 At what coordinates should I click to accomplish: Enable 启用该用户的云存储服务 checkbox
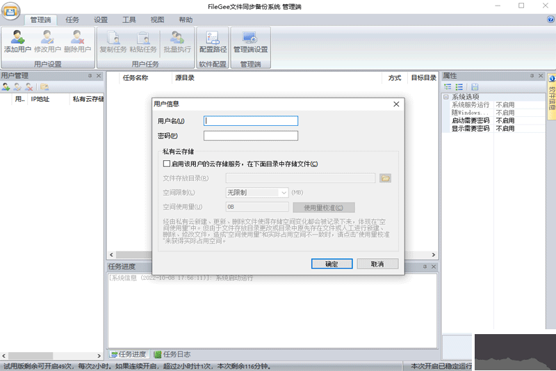pyautogui.click(x=166, y=164)
